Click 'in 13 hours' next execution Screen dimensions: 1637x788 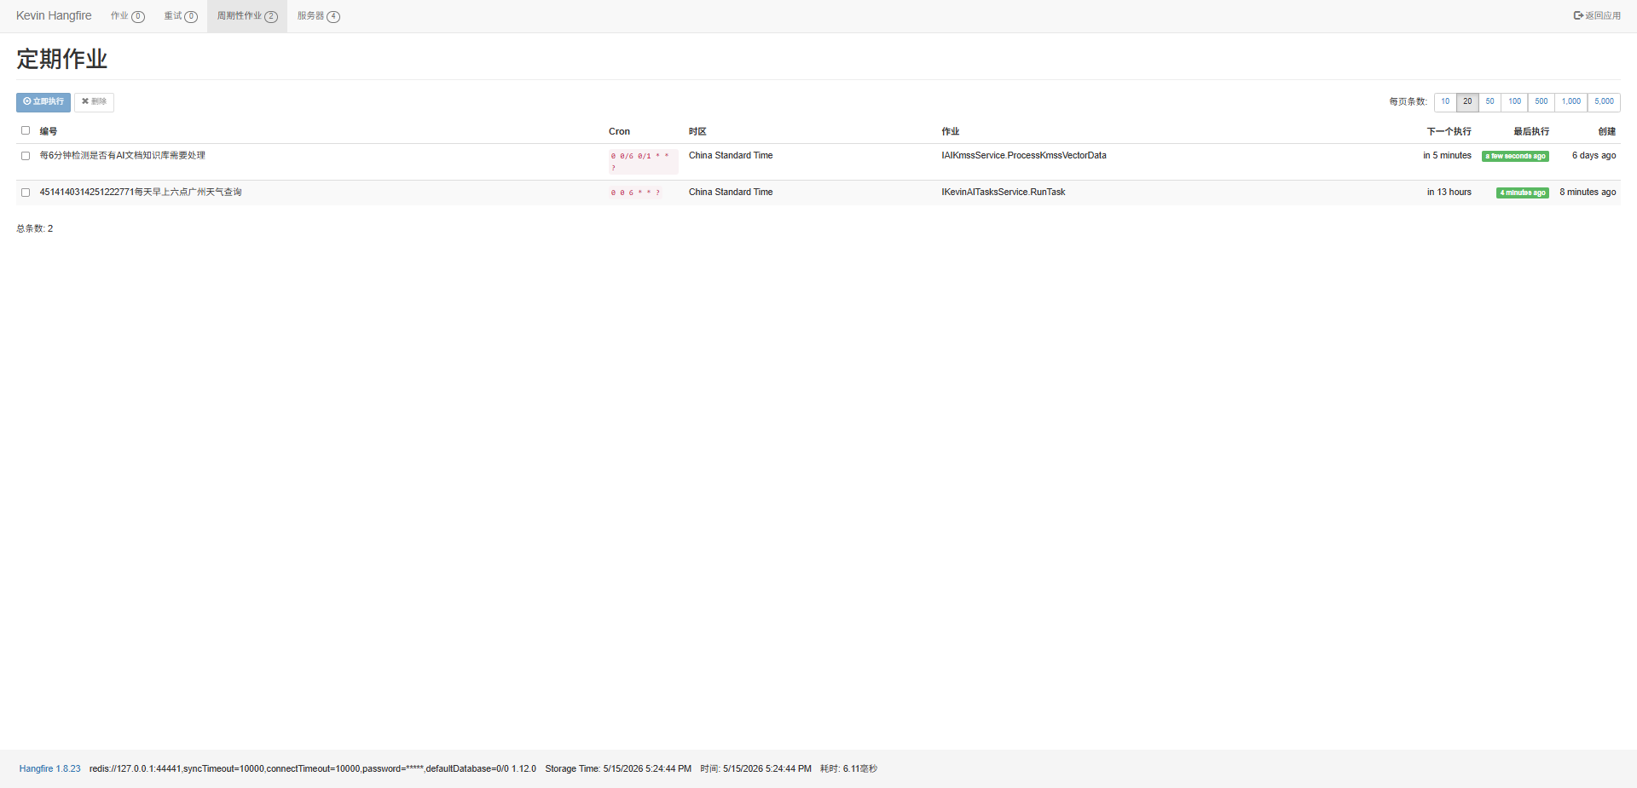[1449, 193]
